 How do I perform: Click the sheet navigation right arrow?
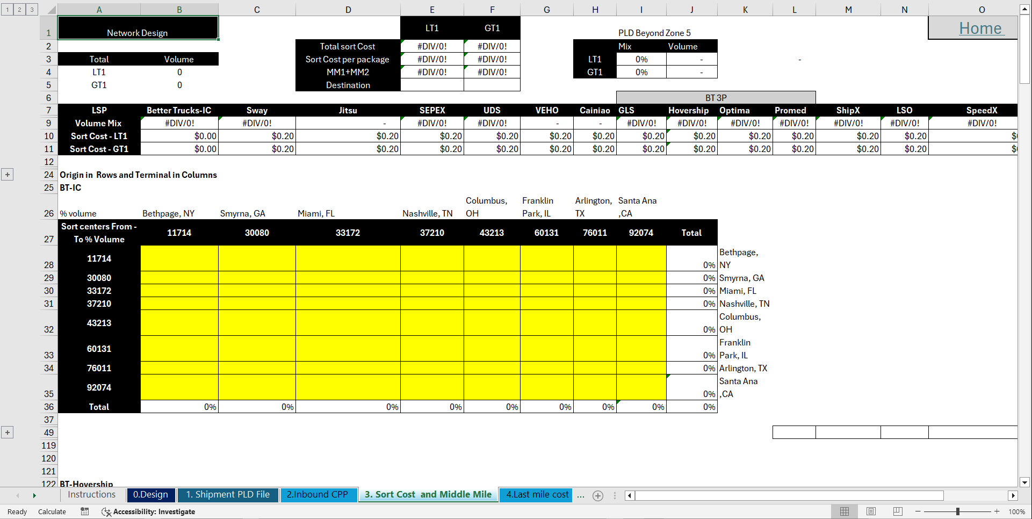pyautogui.click(x=34, y=495)
